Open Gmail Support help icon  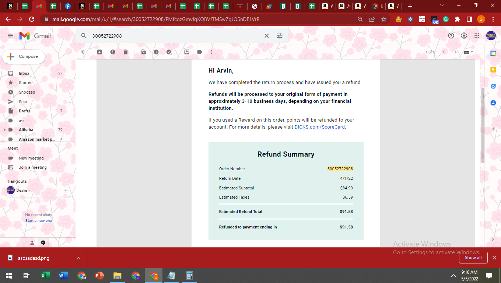tap(451, 36)
